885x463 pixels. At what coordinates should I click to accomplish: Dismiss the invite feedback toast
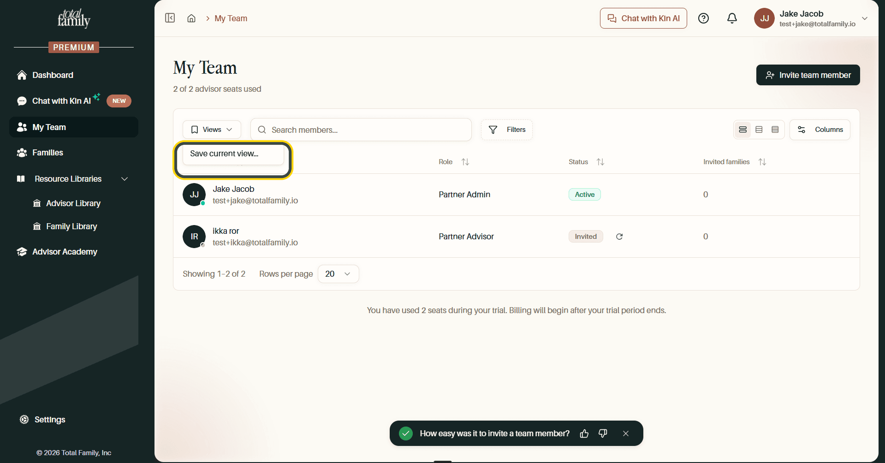coord(626,433)
